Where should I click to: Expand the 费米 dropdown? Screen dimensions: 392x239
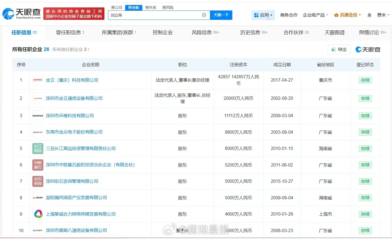(384, 15)
